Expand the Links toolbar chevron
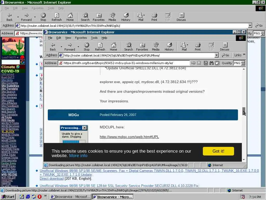 244,55
